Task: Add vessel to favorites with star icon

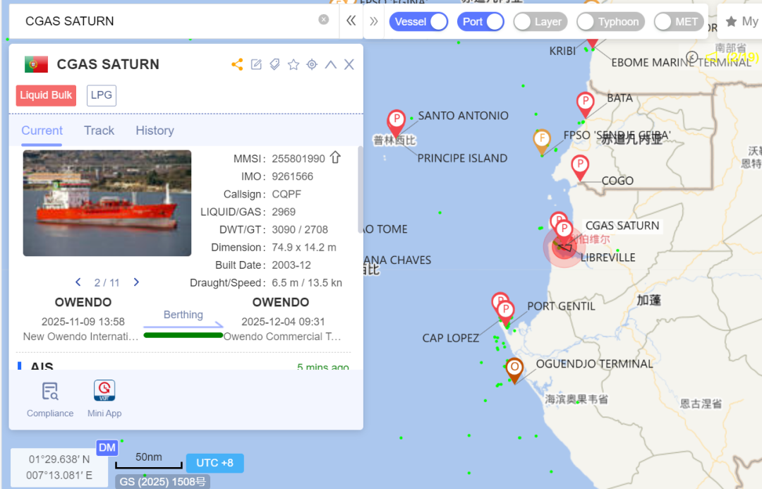Action: click(294, 65)
